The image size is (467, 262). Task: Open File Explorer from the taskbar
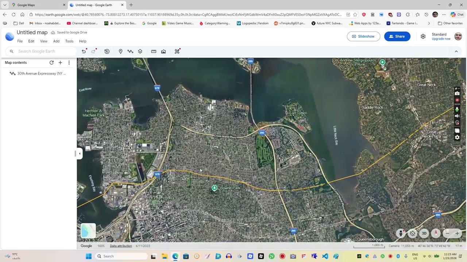[165, 256]
